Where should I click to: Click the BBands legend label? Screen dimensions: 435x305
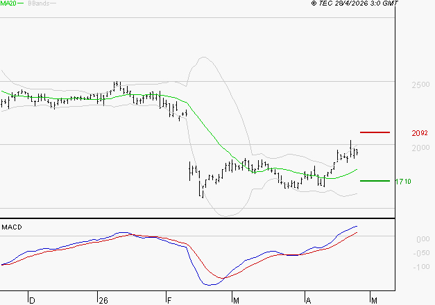pyautogui.click(x=39, y=3)
